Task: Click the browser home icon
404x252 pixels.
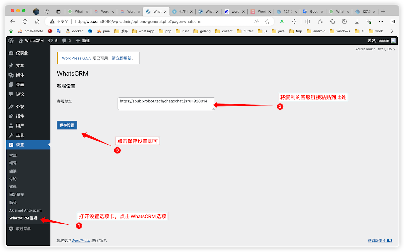Action: tap(37, 21)
